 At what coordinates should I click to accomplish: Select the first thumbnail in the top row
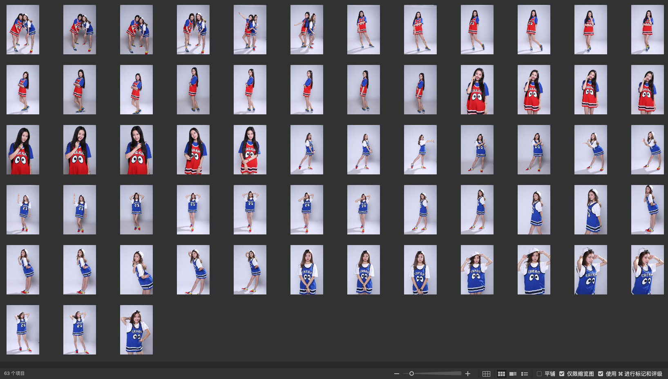pos(23,29)
